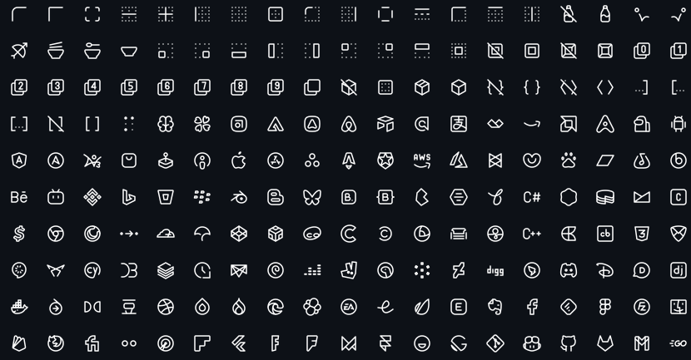691x360 pixels.
Task: Click the Apple logo icon
Action: 238,160
